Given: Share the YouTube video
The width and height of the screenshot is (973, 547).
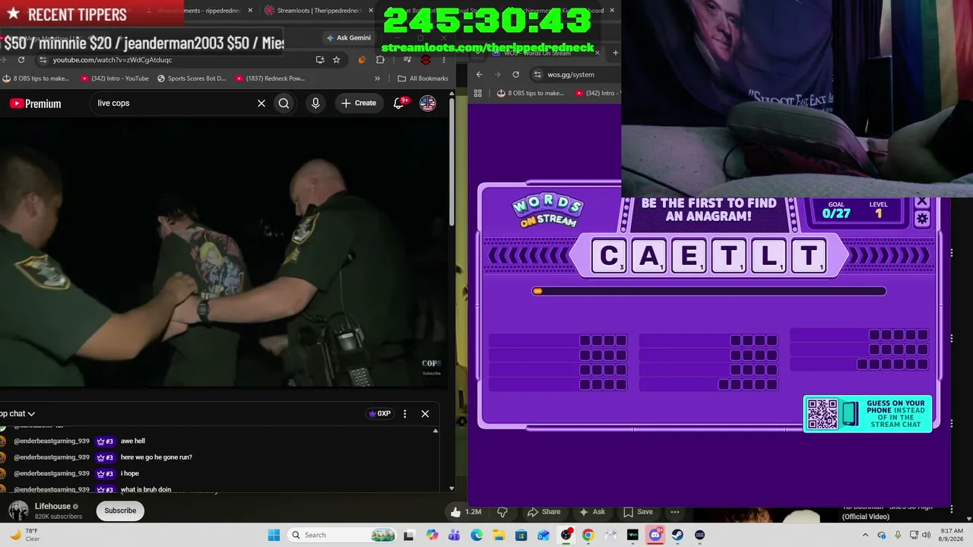Looking at the screenshot, I should (x=544, y=512).
